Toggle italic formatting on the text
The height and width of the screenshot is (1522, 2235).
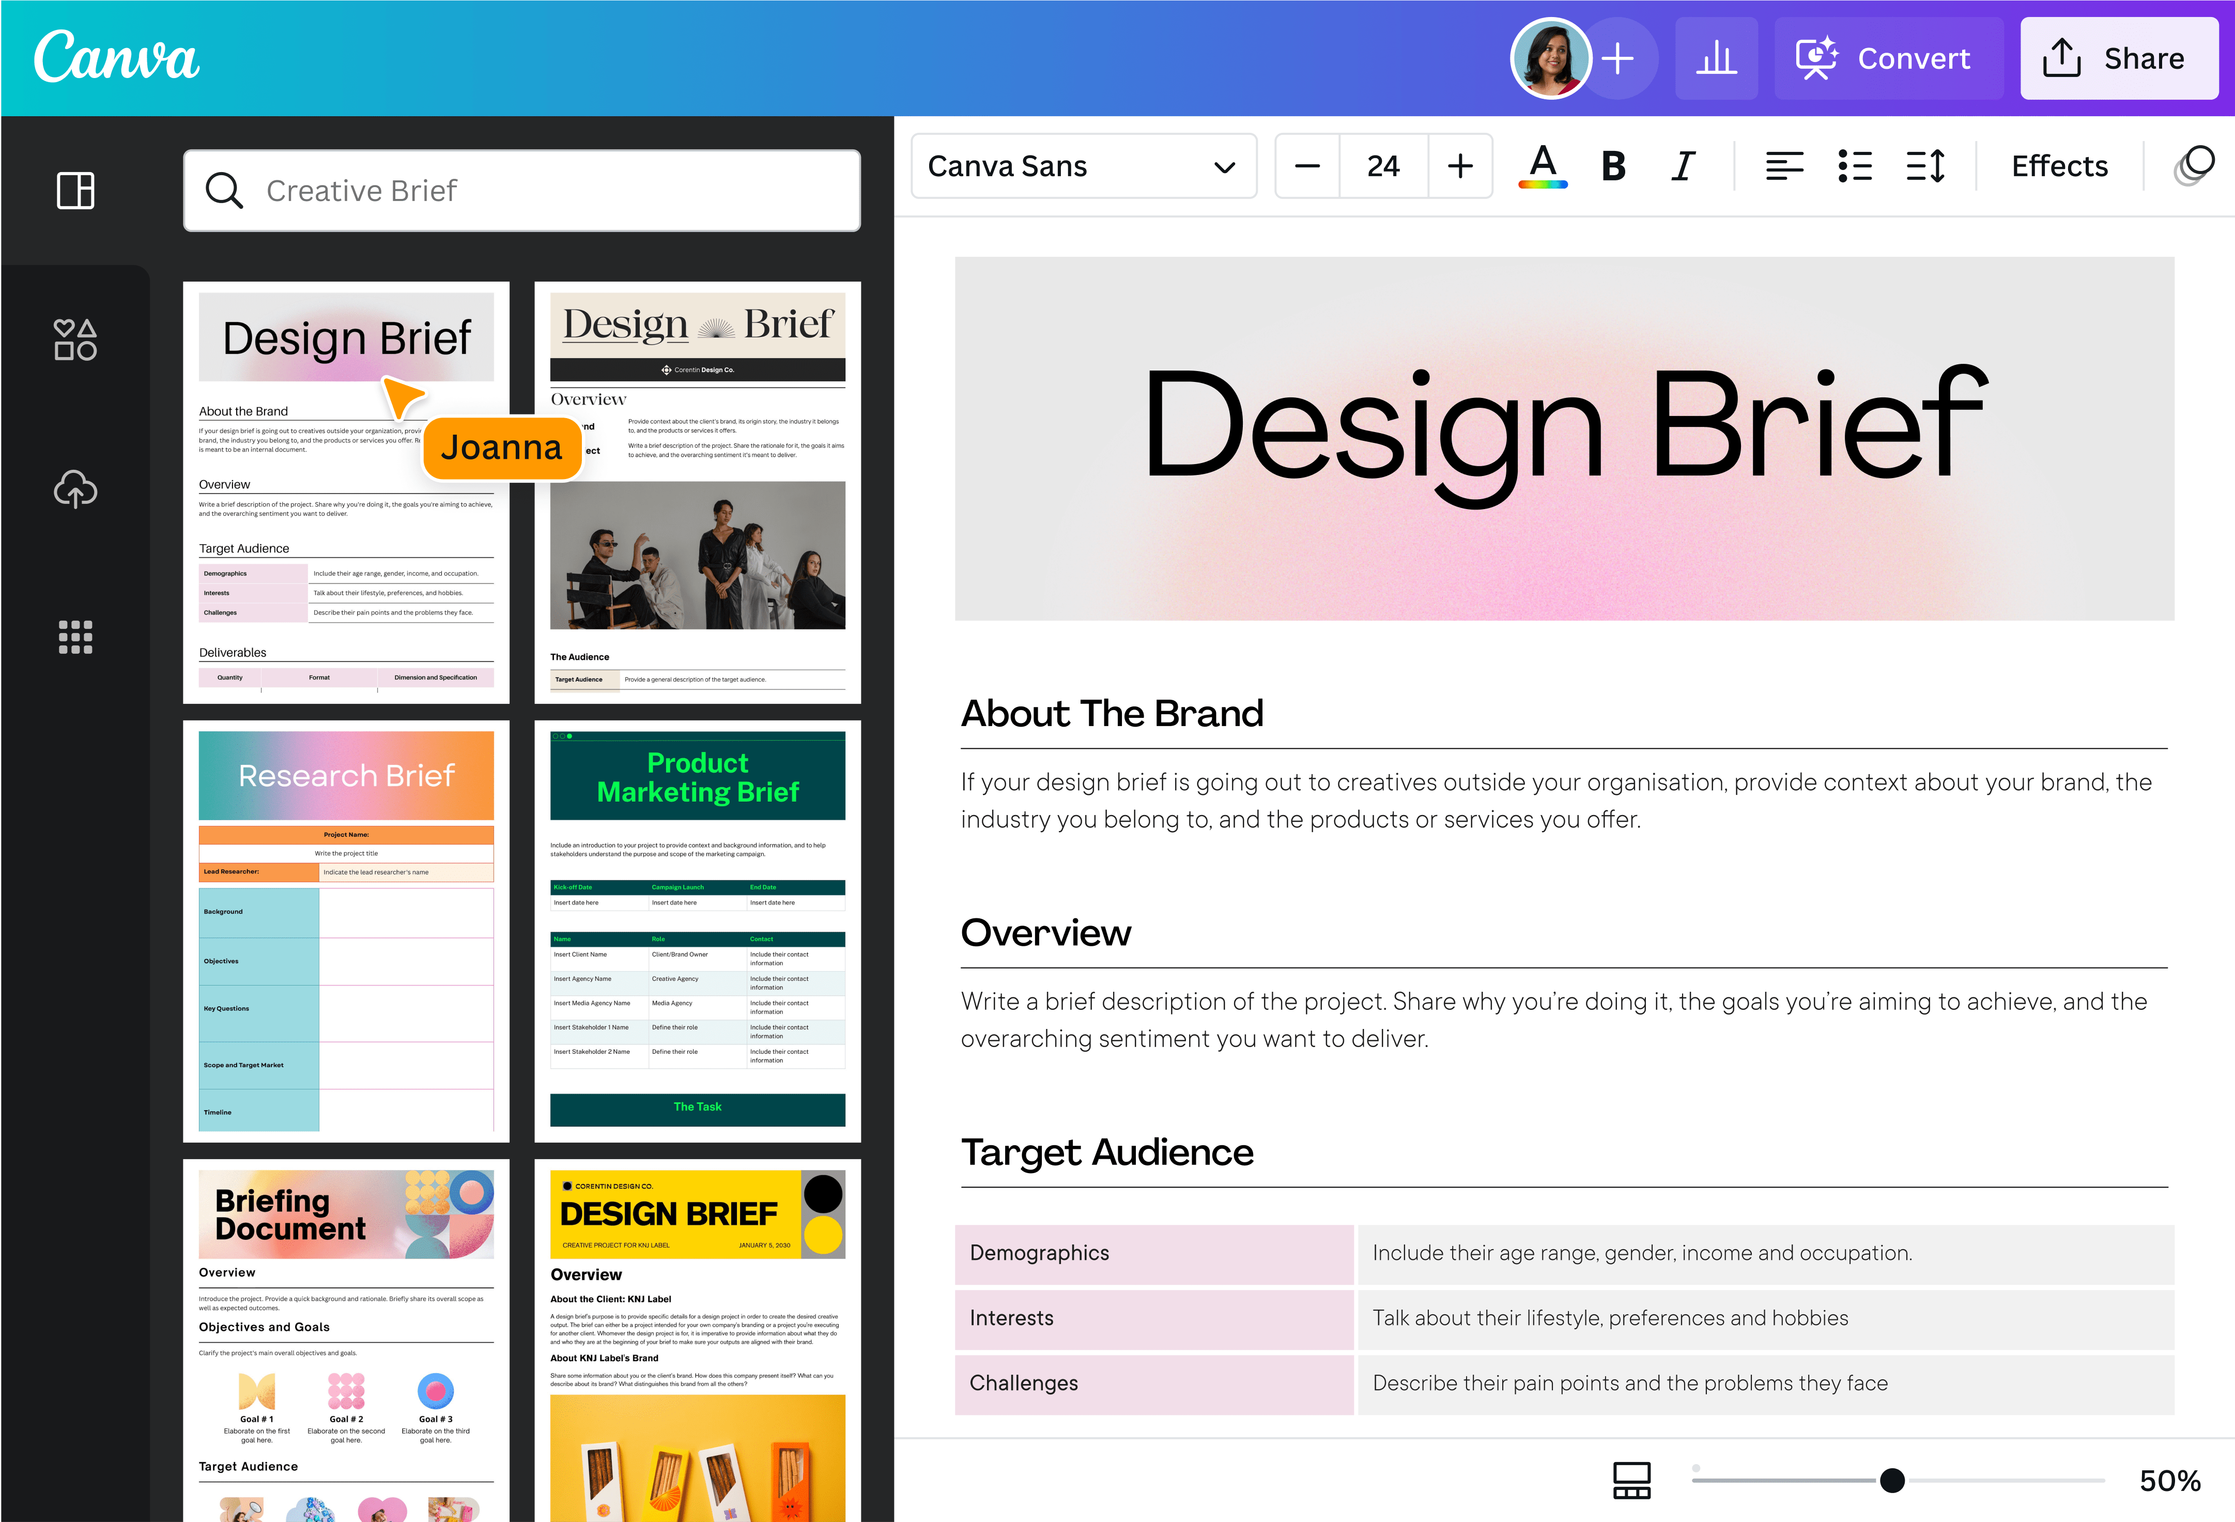[1682, 165]
